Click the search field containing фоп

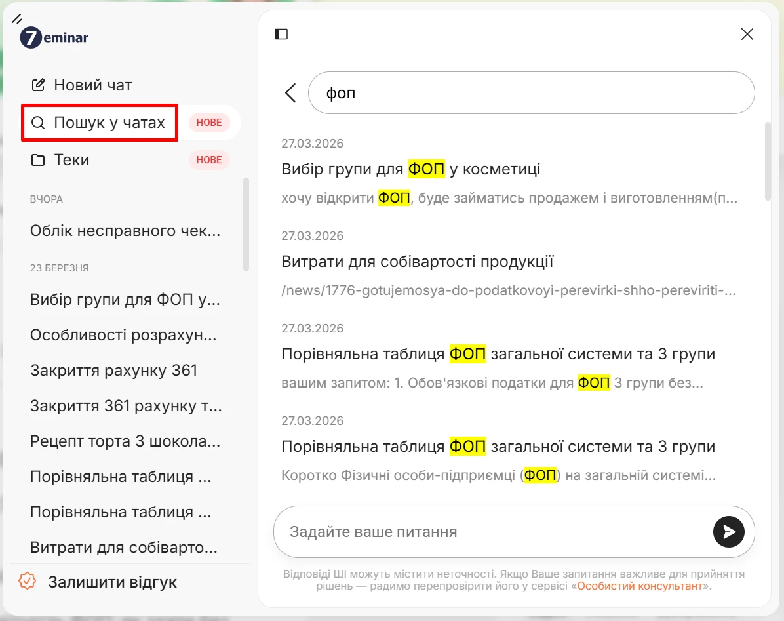531,92
